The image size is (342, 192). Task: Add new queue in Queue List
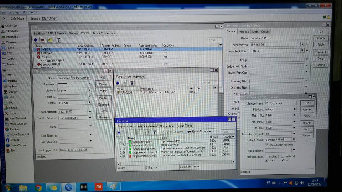click(x=119, y=133)
